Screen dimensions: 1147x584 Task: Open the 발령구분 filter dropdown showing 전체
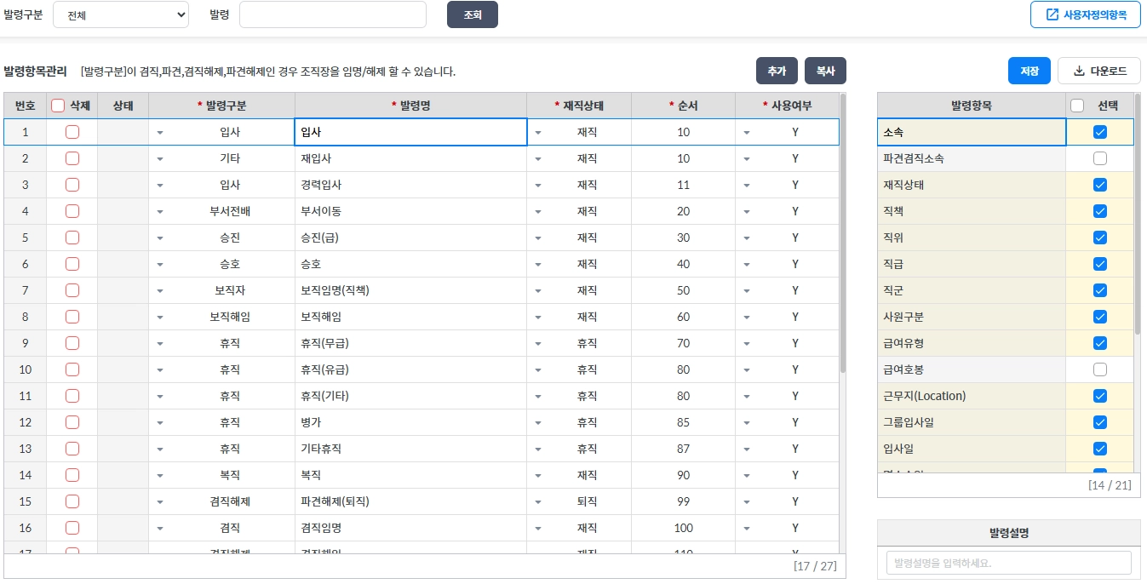click(121, 14)
